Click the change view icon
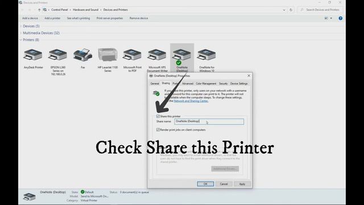 (326, 18)
